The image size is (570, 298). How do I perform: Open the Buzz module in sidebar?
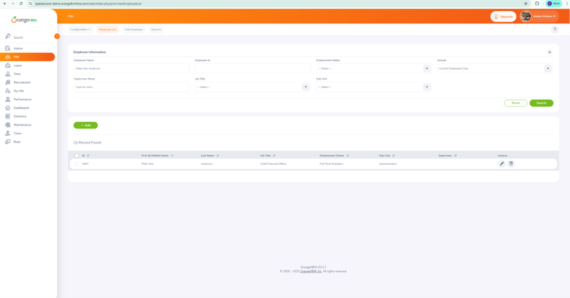(x=17, y=142)
